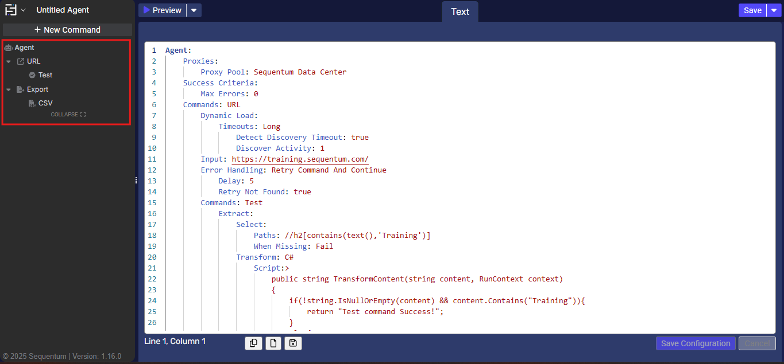
Task: Click 'Success Criteria' key in editor
Action: coord(218,83)
